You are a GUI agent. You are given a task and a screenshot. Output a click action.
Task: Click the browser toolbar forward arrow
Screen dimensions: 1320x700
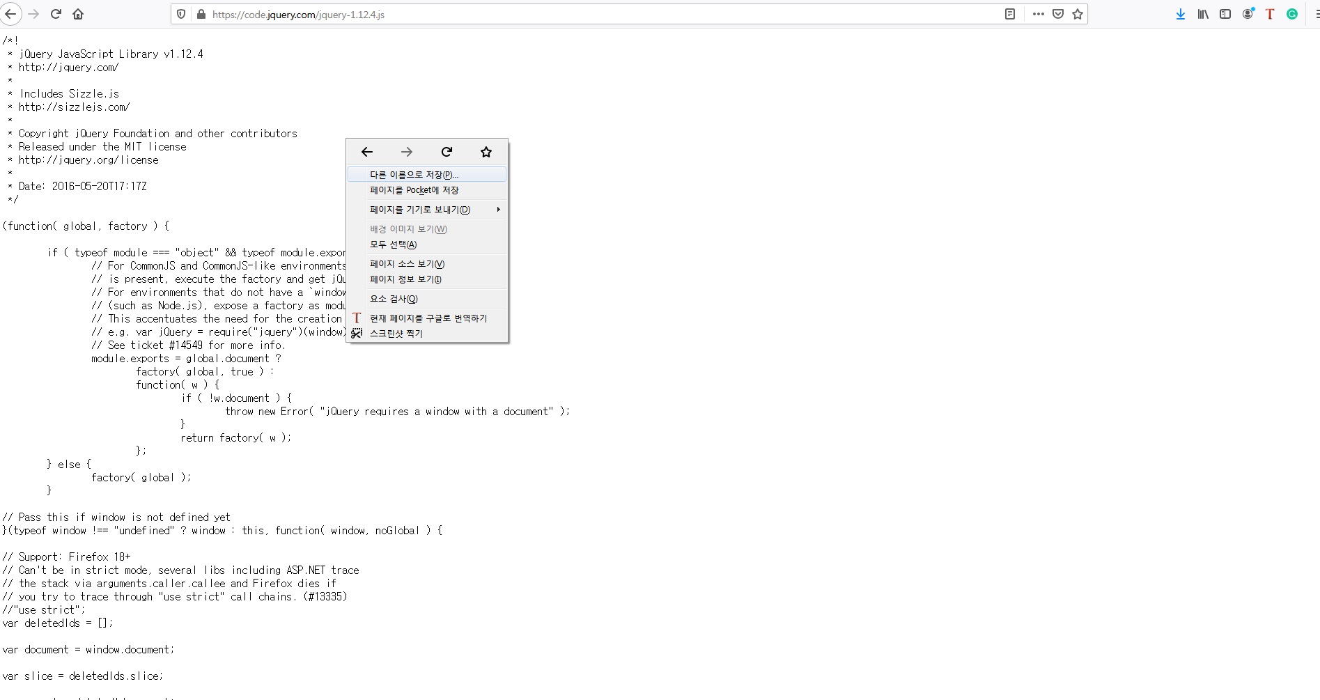pyautogui.click(x=33, y=14)
